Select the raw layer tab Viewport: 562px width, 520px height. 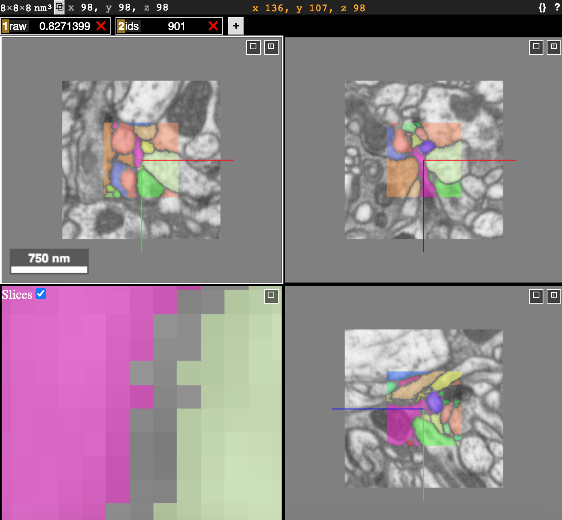click(6, 26)
